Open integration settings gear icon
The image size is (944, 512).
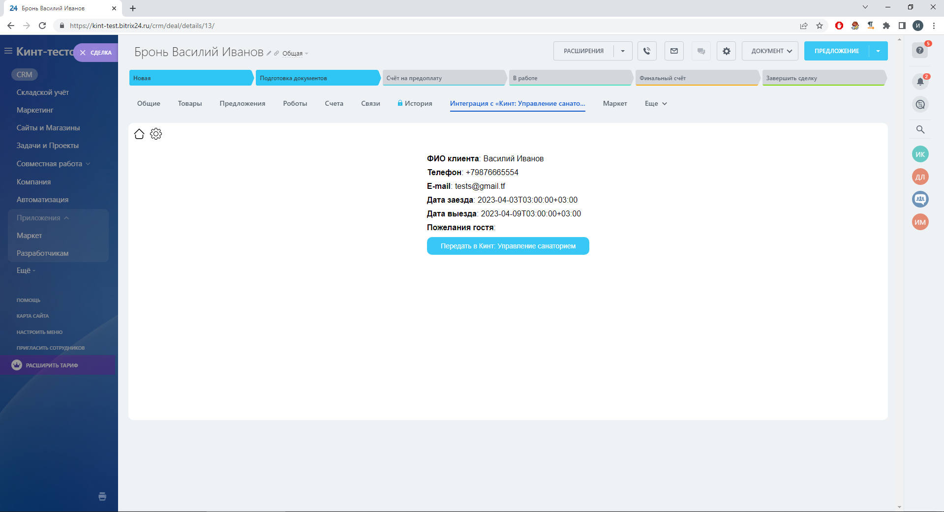156,134
